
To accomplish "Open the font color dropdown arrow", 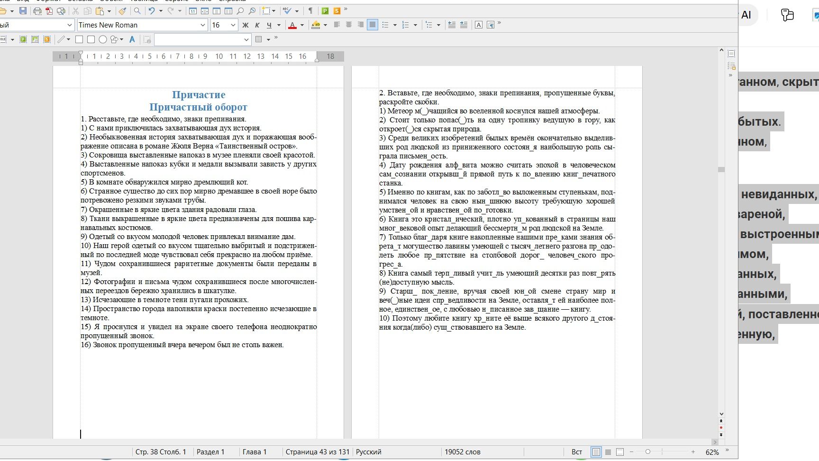I will coord(302,25).
